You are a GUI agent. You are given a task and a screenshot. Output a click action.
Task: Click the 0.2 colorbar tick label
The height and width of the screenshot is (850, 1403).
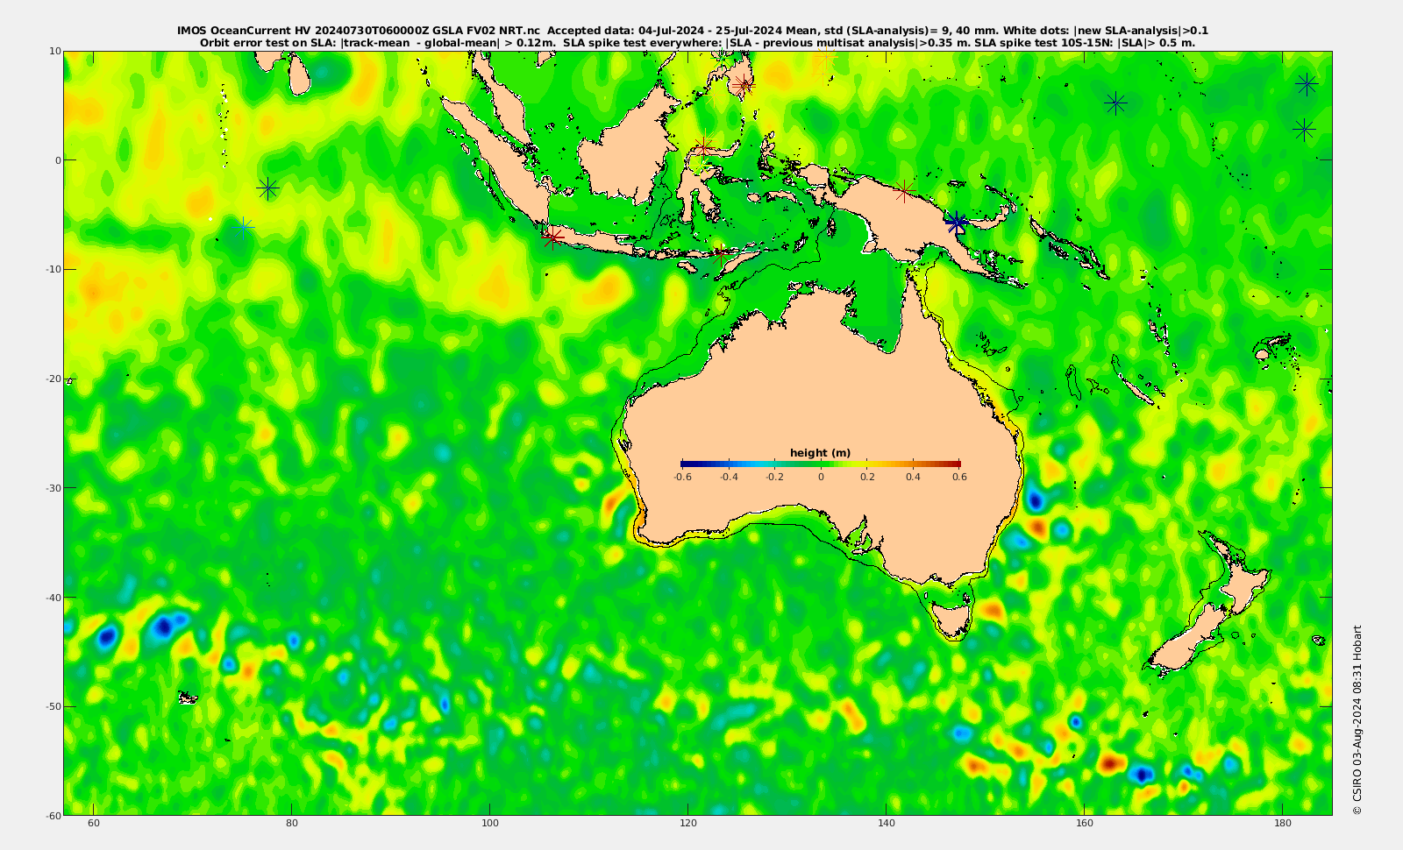pyautogui.click(x=867, y=477)
